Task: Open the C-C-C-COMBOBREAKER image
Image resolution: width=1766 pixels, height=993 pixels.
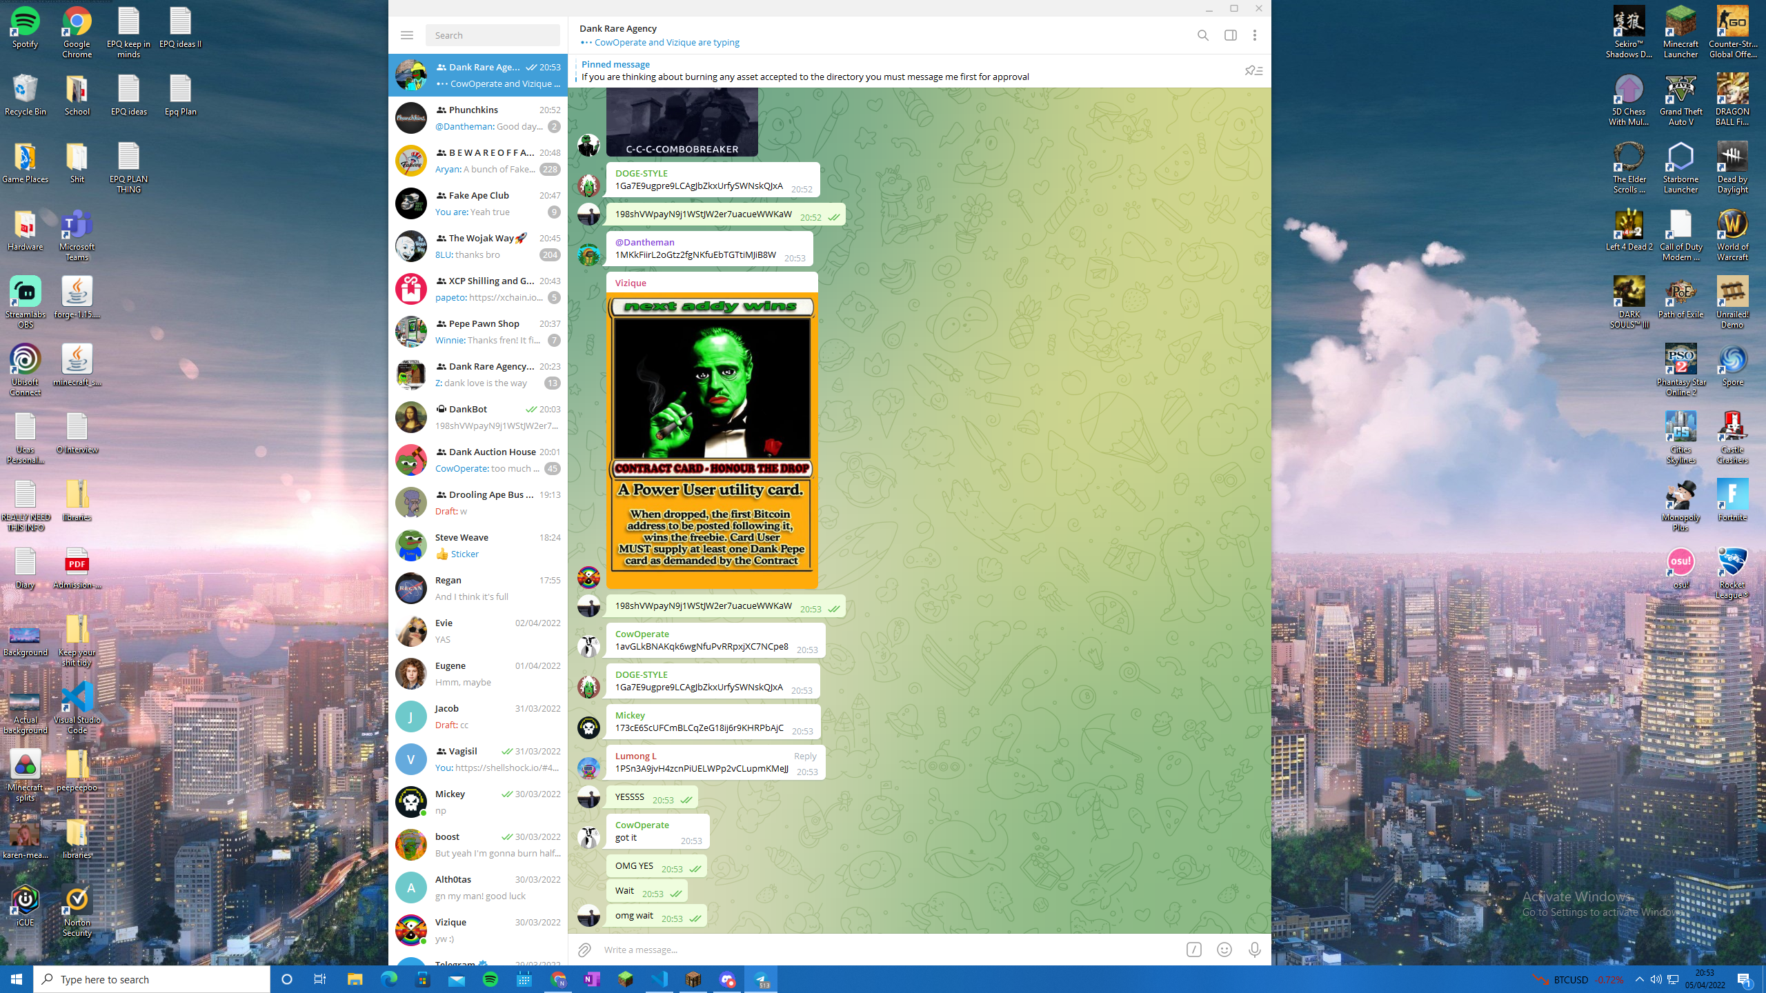Action: click(x=682, y=121)
